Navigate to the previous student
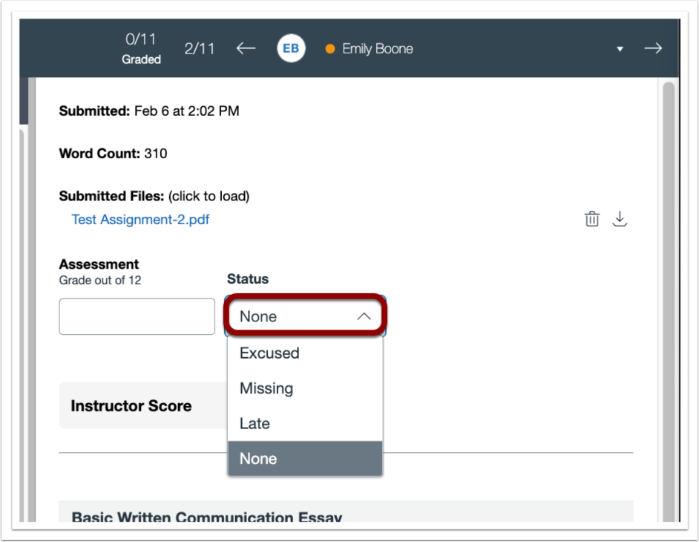Viewport: 699px width, 542px height. click(x=245, y=48)
